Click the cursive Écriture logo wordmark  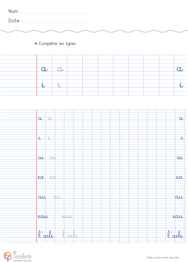(22, 255)
